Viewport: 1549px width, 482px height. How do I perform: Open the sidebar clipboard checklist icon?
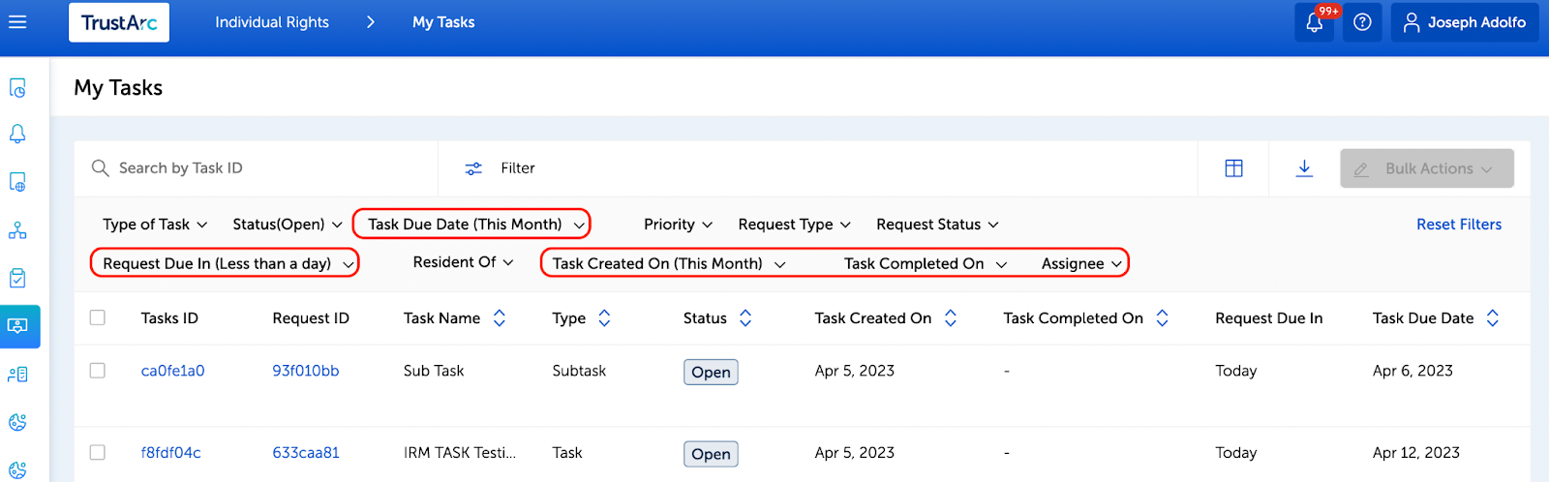pyautogui.click(x=17, y=278)
